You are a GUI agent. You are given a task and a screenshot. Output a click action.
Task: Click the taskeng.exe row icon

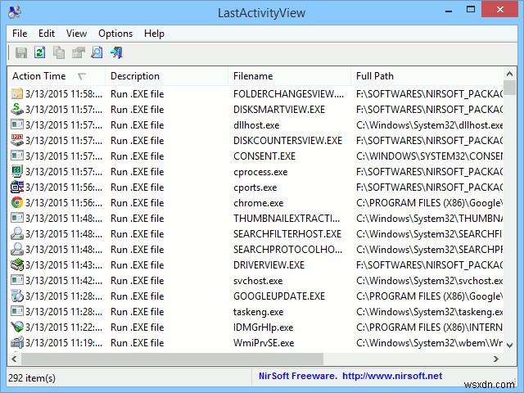pyautogui.click(x=16, y=311)
